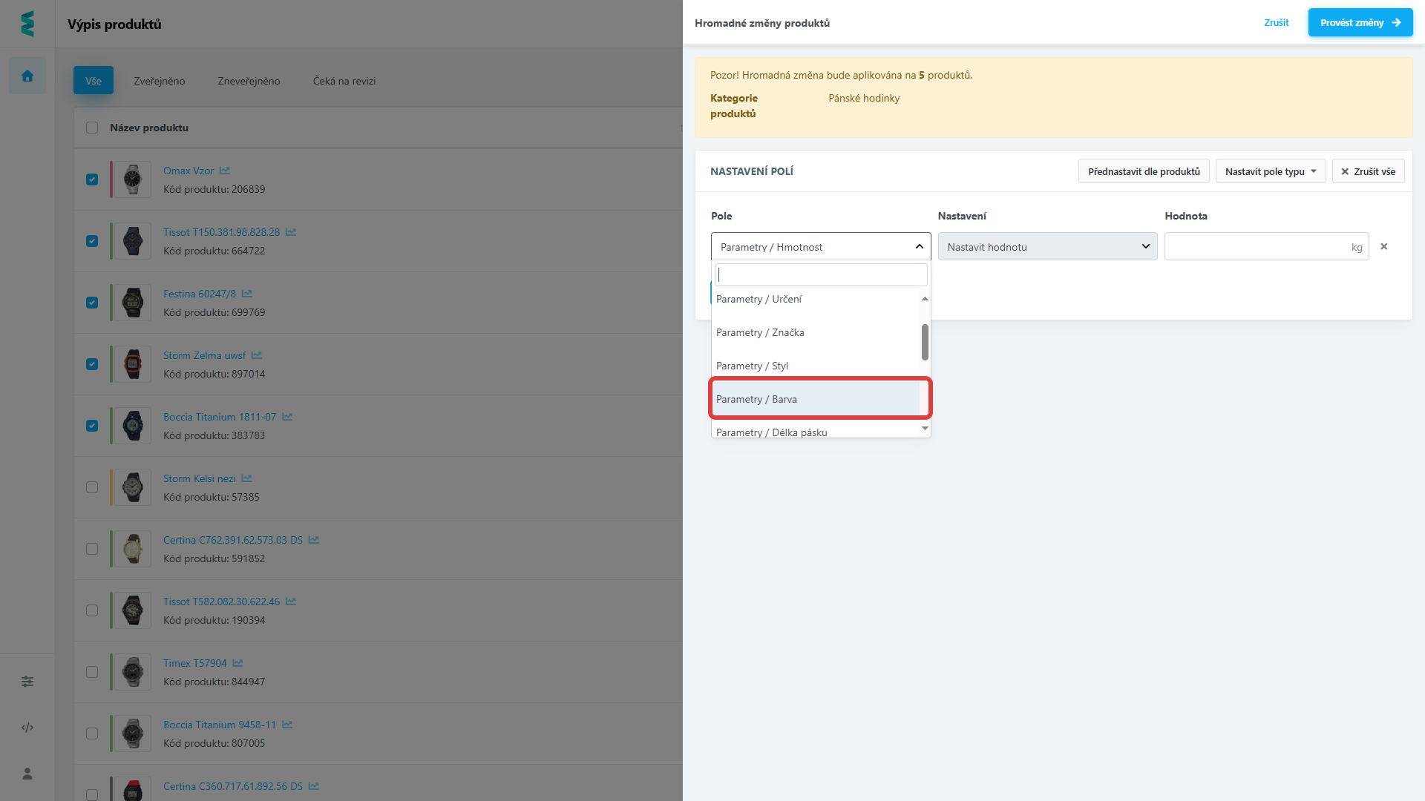The image size is (1425, 801).
Task: Check the Storm Kelsi nezi product checkbox
Action: 92,487
